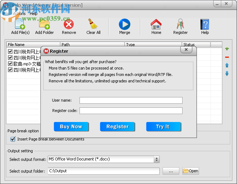The width and height of the screenshot is (237, 184).
Task: Click the User name input field
Action: point(131,100)
